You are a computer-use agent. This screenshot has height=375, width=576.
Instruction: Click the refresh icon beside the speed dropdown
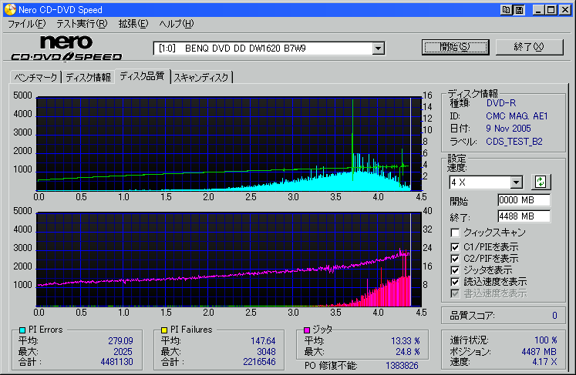click(x=541, y=182)
